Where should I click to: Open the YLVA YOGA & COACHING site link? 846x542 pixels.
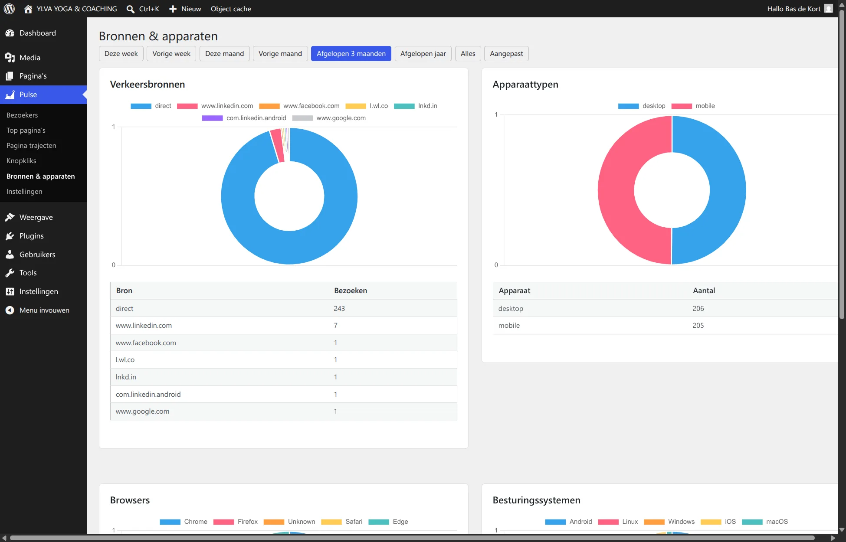pyautogui.click(x=77, y=9)
